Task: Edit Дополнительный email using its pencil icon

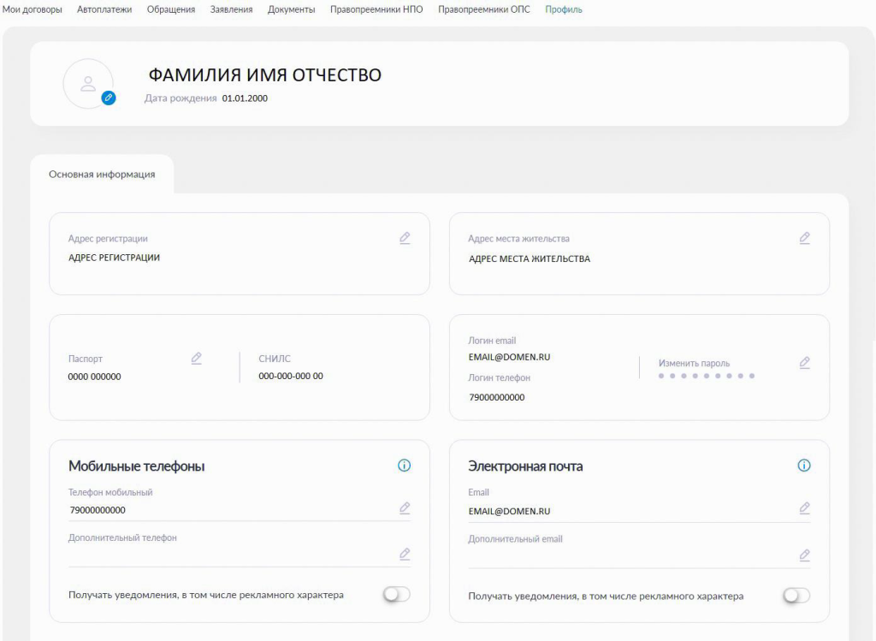Action: (x=804, y=555)
